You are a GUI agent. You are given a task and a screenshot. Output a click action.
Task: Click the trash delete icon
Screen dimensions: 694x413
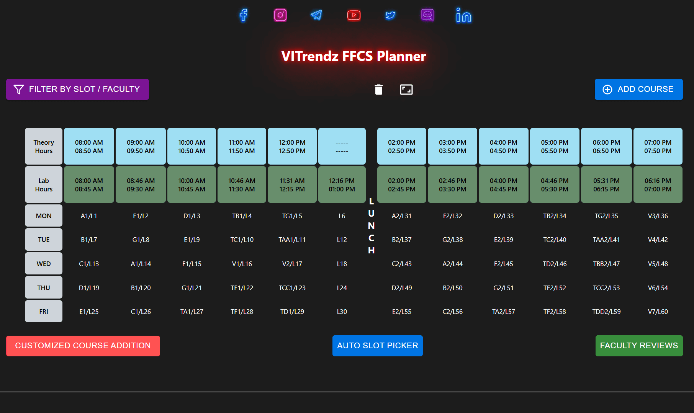pyautogui.click(x=378, y=90)
